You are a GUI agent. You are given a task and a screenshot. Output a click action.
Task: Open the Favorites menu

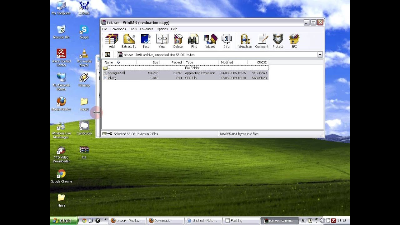[147, 29]
